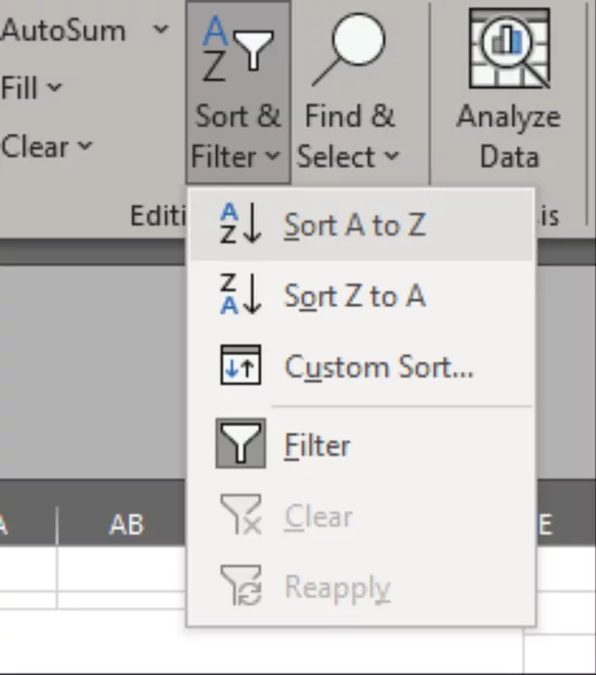Click the Custom Sort icon in menu
The height and width of the screenshot is (675, 596).
240,367
